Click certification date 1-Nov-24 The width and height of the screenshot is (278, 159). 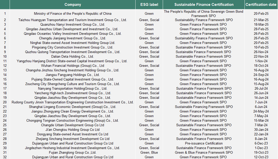(x=261, y=61)
